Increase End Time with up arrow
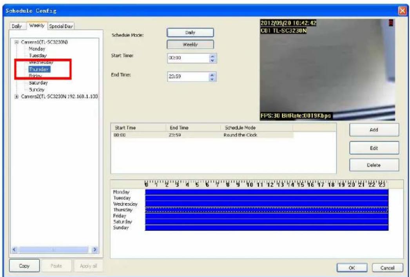This screenshot has width=410, height=277. [x=212, y=75]
